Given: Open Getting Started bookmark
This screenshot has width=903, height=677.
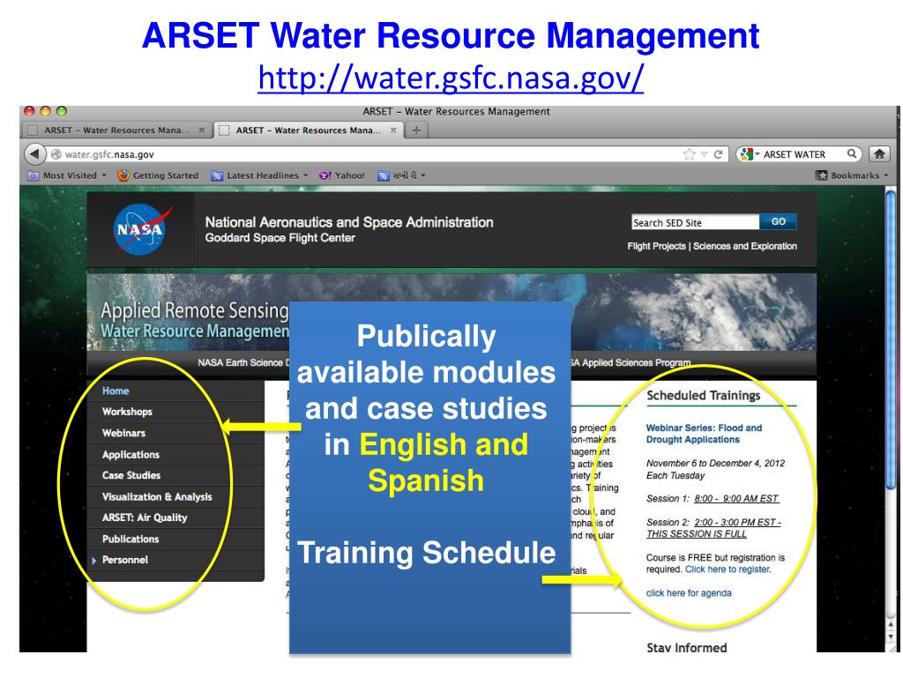Looking at the screenshot, I should [158, 175].
